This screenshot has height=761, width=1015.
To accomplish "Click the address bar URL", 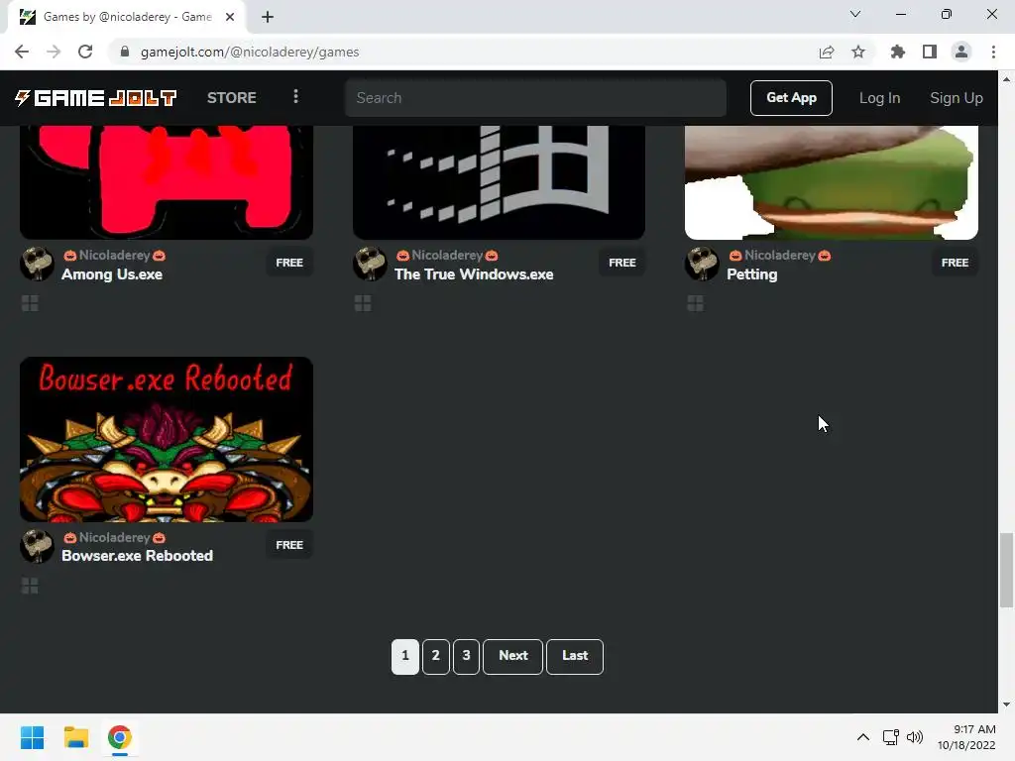I will coord(249,52).
